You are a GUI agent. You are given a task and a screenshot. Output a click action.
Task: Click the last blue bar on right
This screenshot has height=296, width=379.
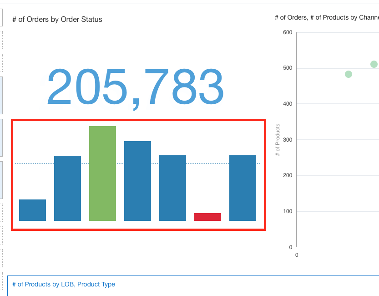pyautogui.click(x=243, y=188)
